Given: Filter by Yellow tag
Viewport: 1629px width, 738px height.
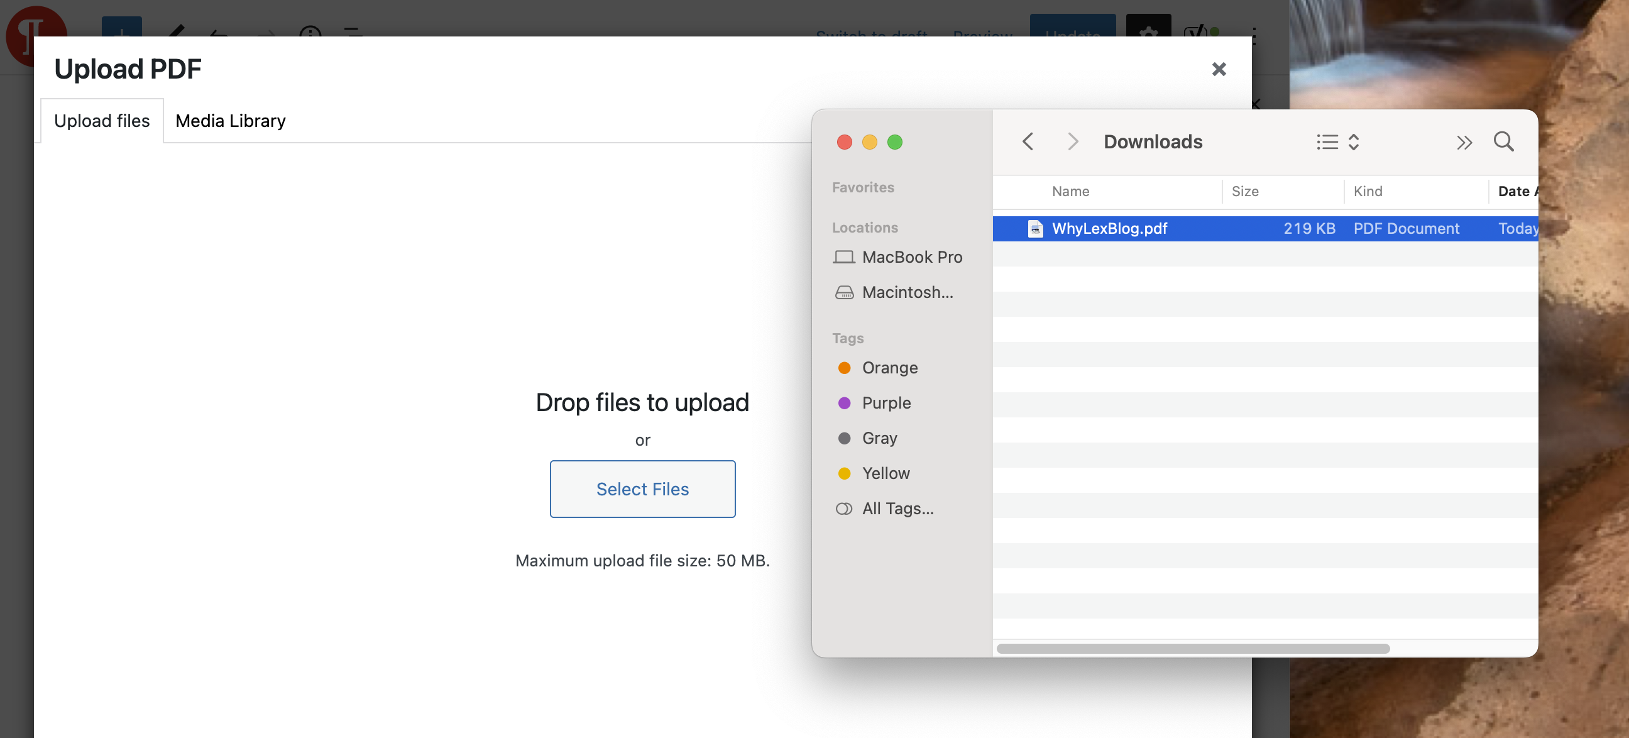Looking at the screenshot, I should tap(874, 473).
